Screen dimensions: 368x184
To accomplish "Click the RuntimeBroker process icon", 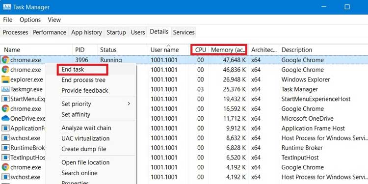I will (x=5, y=148).
